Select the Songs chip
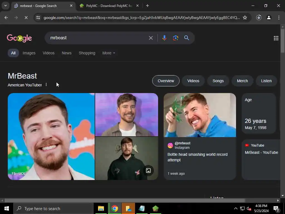 [x=218, y=81]
